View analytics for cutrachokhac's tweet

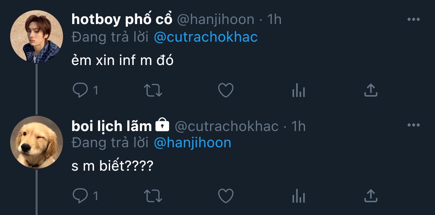[298, 196]
